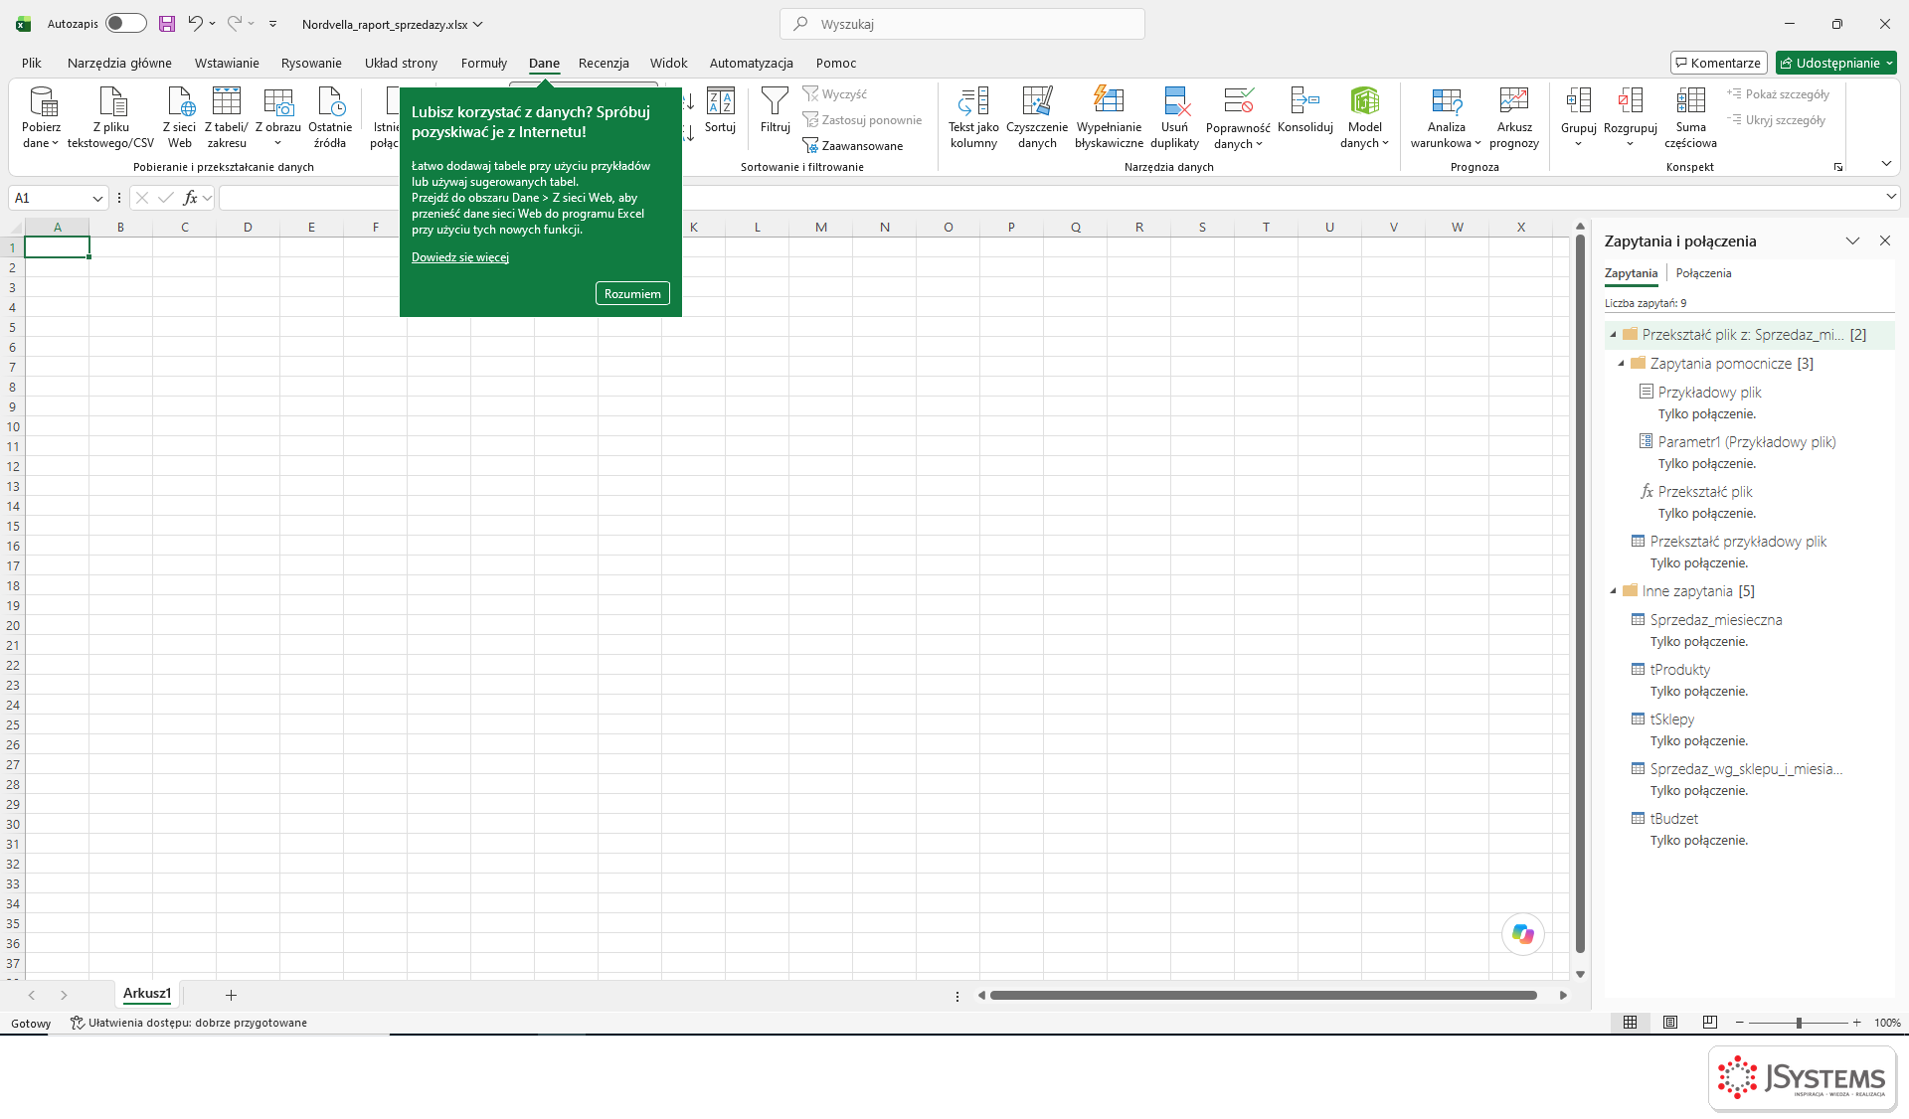Image resolution: width=1909 pixels, height=1119 pixels.
Task: Adjust the zoom slider handle
Action: point(1798,1023)
